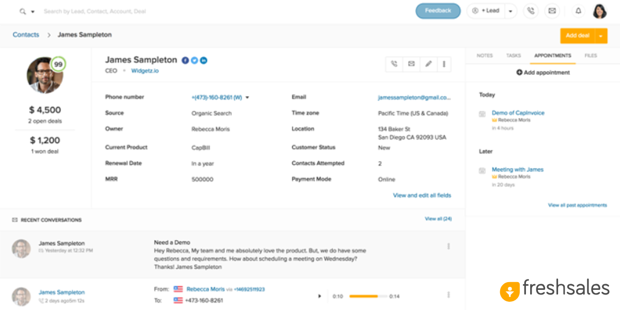Open the user profile avatar menu

pos(599,11)
